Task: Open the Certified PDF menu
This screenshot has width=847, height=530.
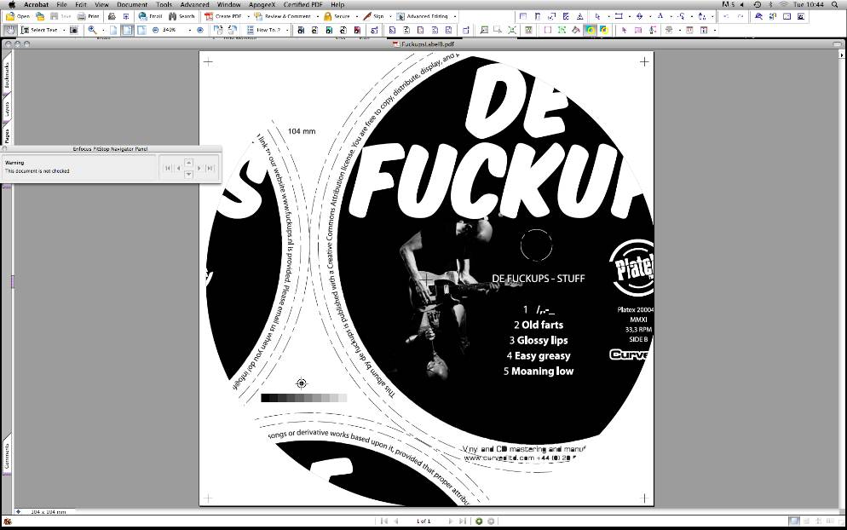Action: tap(302, 4)
